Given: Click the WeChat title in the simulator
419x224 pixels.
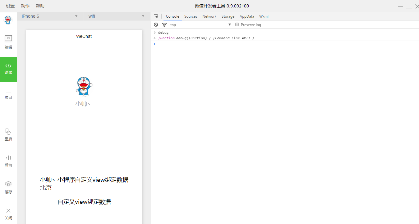Looking at the screenshot, I should click(84, 36).
